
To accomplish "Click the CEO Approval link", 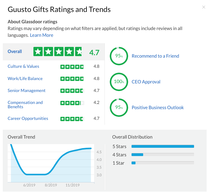I will (x=146, y=82).
